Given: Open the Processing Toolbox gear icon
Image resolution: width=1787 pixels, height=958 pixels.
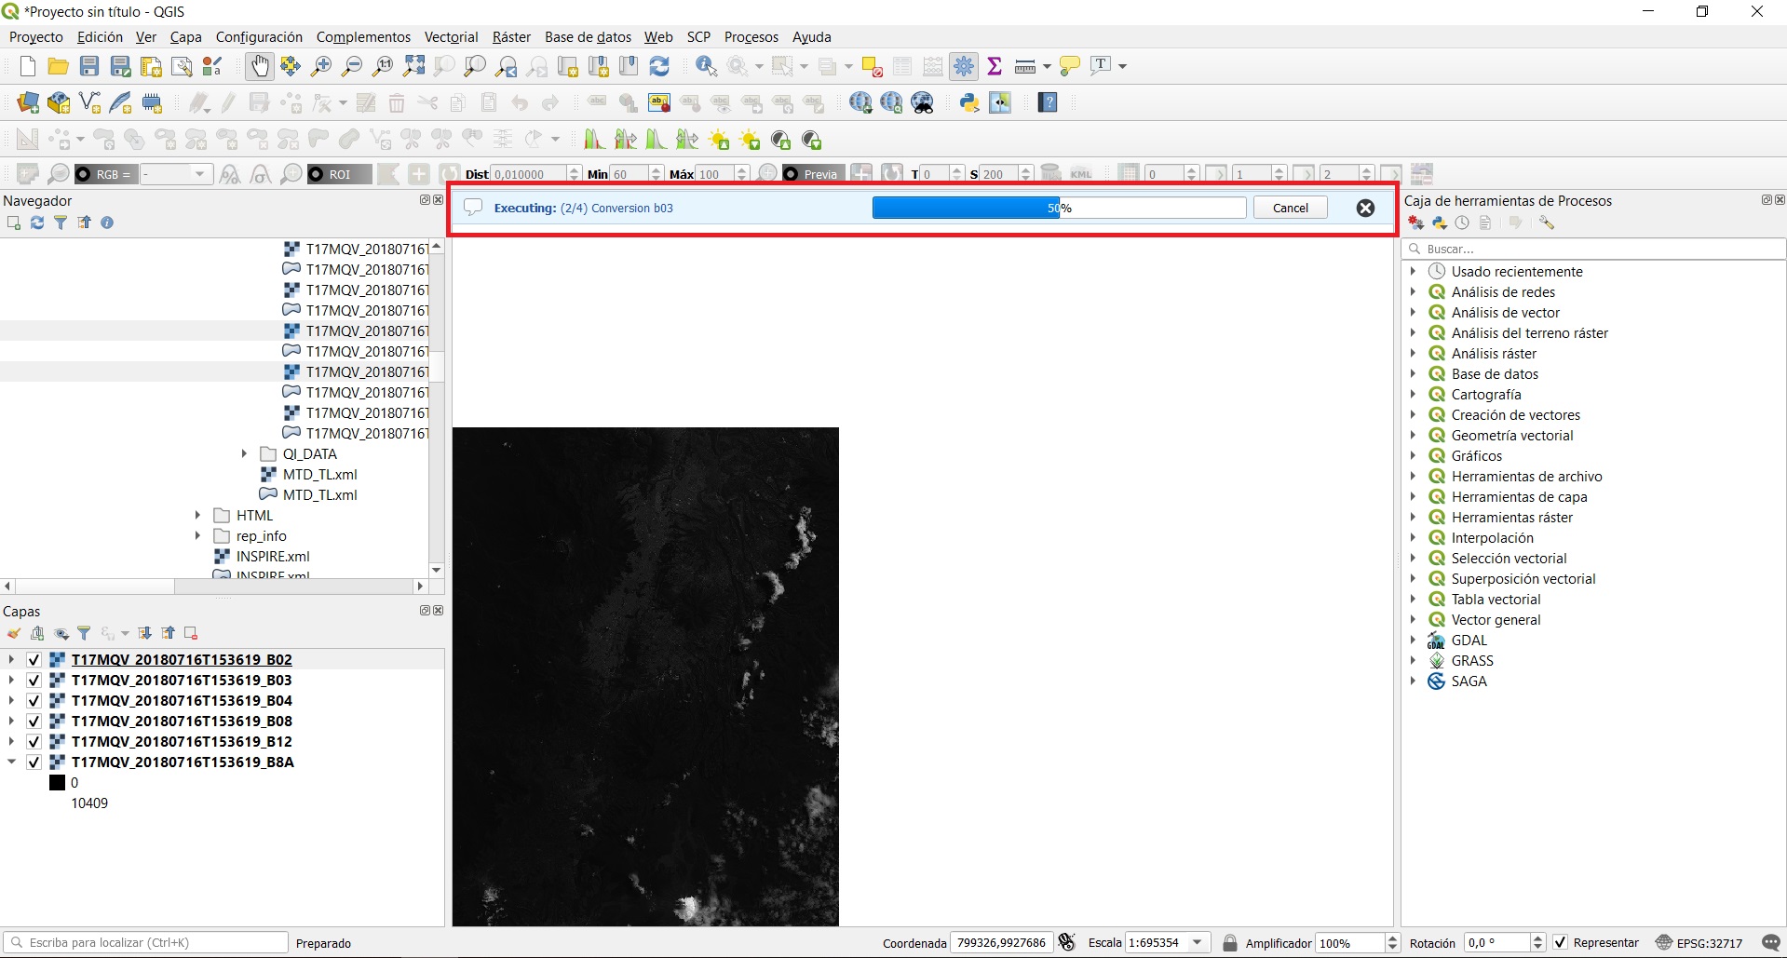Looking at the screenshot, I should pyautogui.click(x=964, y=66).
